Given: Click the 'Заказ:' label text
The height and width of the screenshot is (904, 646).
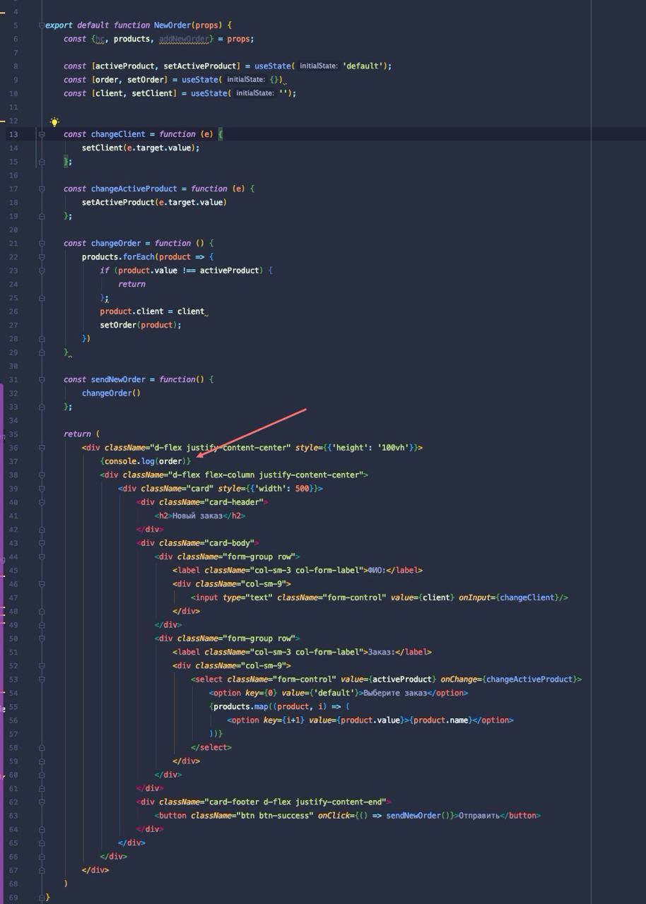Looking at the screenshot, I should pyautogui.click(x=380, y=652).
